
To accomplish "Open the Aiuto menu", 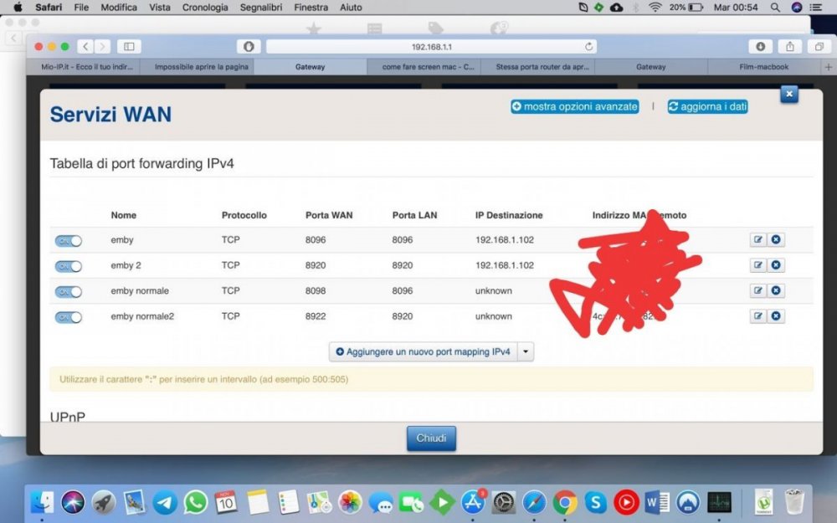I will [x=351, y=8].
